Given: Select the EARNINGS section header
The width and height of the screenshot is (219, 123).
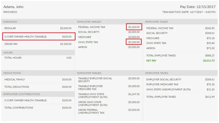Looking at the screenshot, I should pos(10,22).
